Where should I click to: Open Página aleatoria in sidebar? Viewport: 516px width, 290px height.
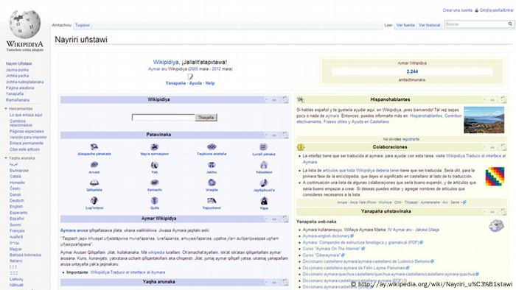tap(20, 88)
